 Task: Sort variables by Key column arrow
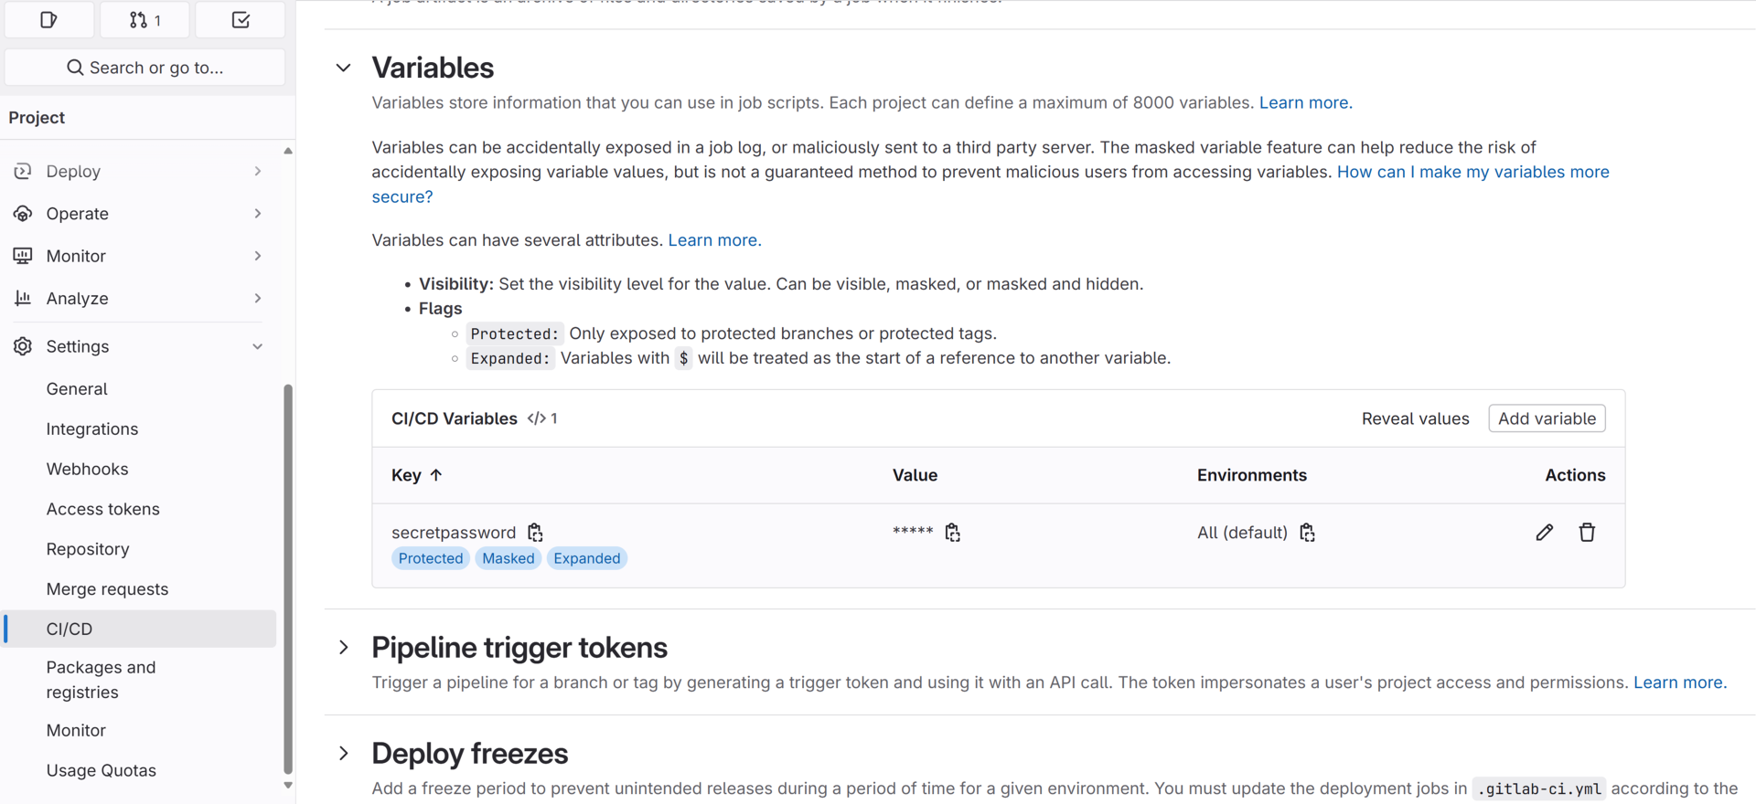click(437, 474)
